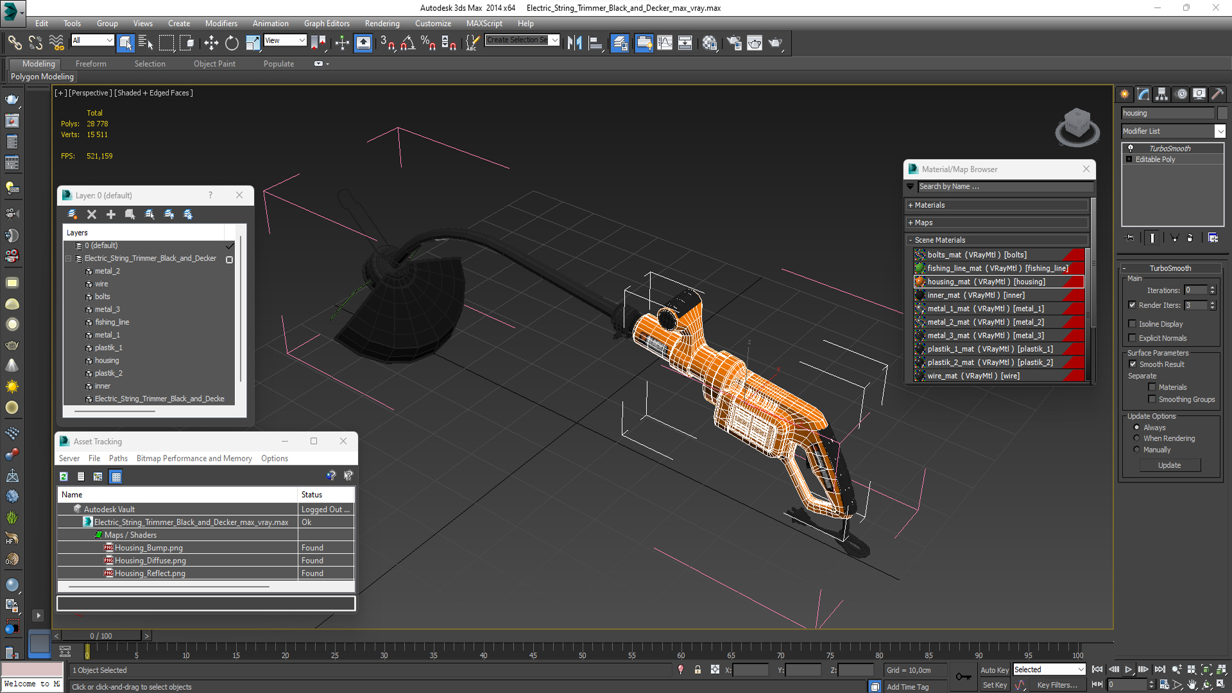Click the Polygon Modeling panel button
Screen dimensions: 1232x693
42,76
